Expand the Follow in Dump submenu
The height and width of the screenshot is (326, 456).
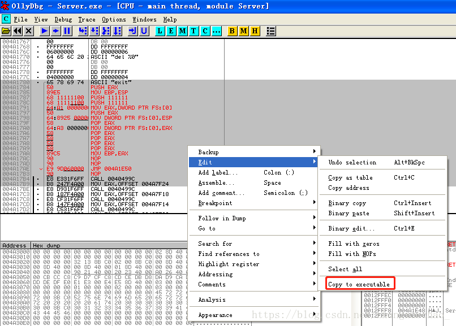tap(254, 218)
